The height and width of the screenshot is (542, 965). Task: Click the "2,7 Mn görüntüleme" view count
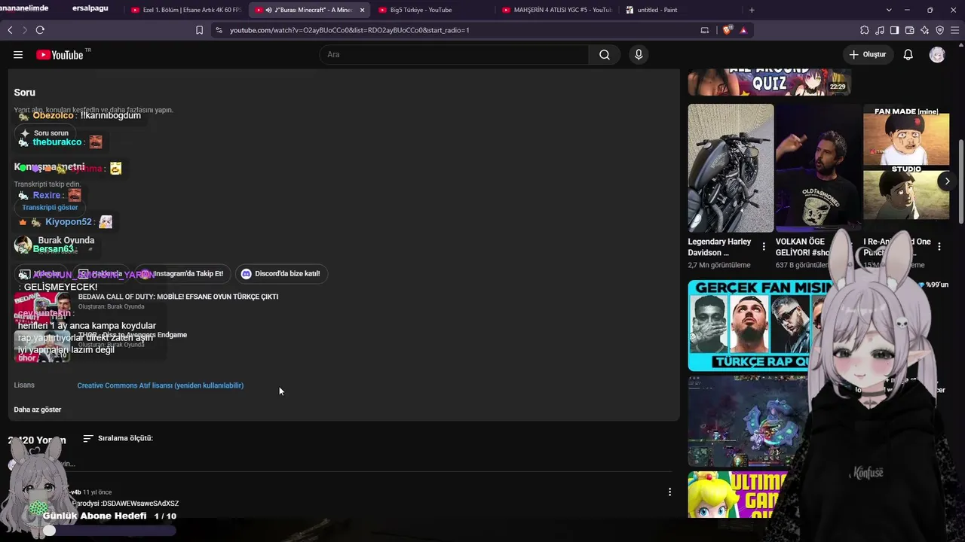click(x=719, y=265)
